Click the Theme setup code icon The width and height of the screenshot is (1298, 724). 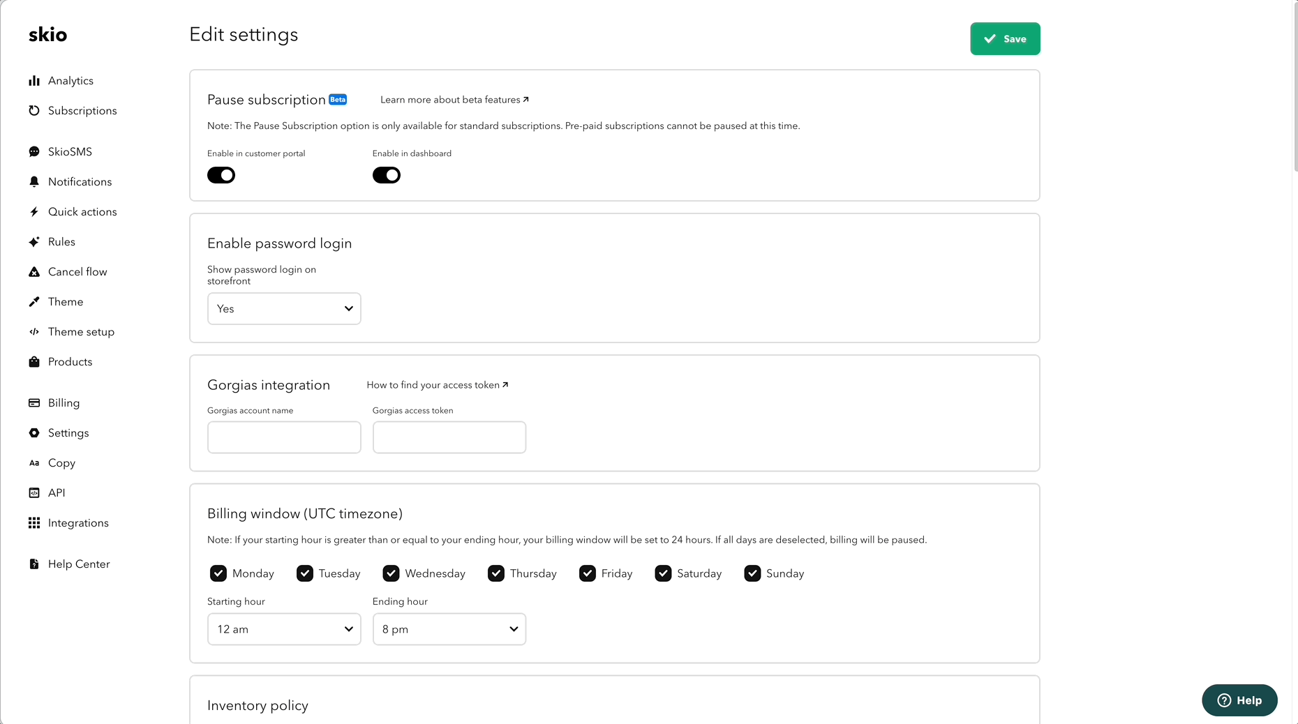[x=34, y=332]
